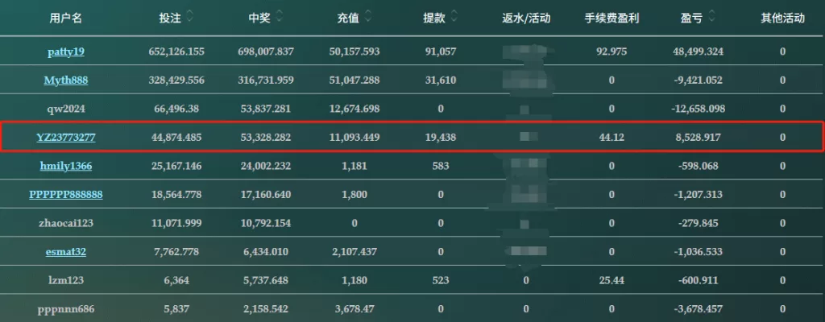This screenshot has height=322, width=825.
Task: Click the 用户名 column header
Action: click(66, 19)
